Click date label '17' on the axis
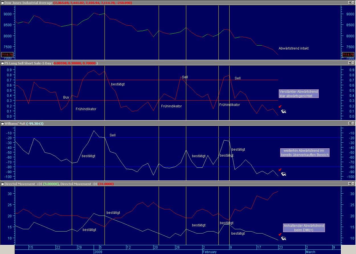Screen dimensions: 356x254 [x=259, y=247]
